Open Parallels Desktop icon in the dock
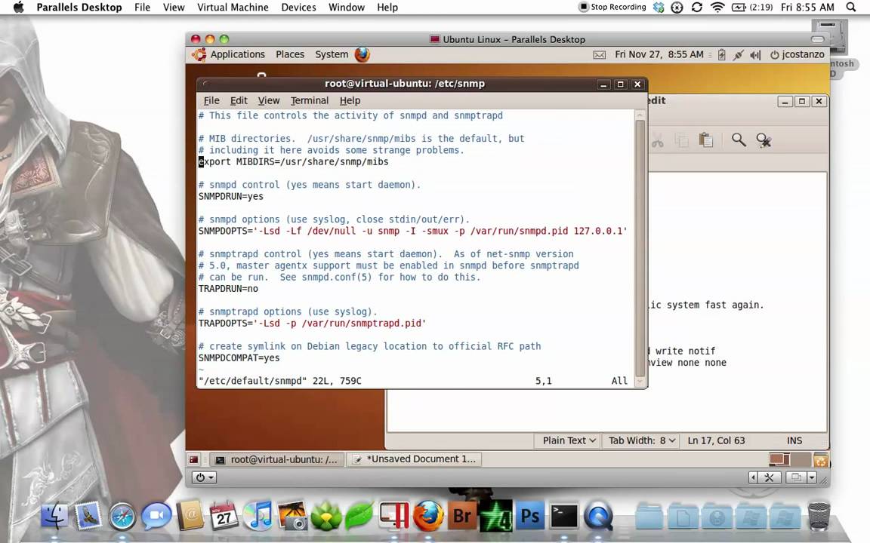Viewport: 870px width, 543px height. click(394, 515)
